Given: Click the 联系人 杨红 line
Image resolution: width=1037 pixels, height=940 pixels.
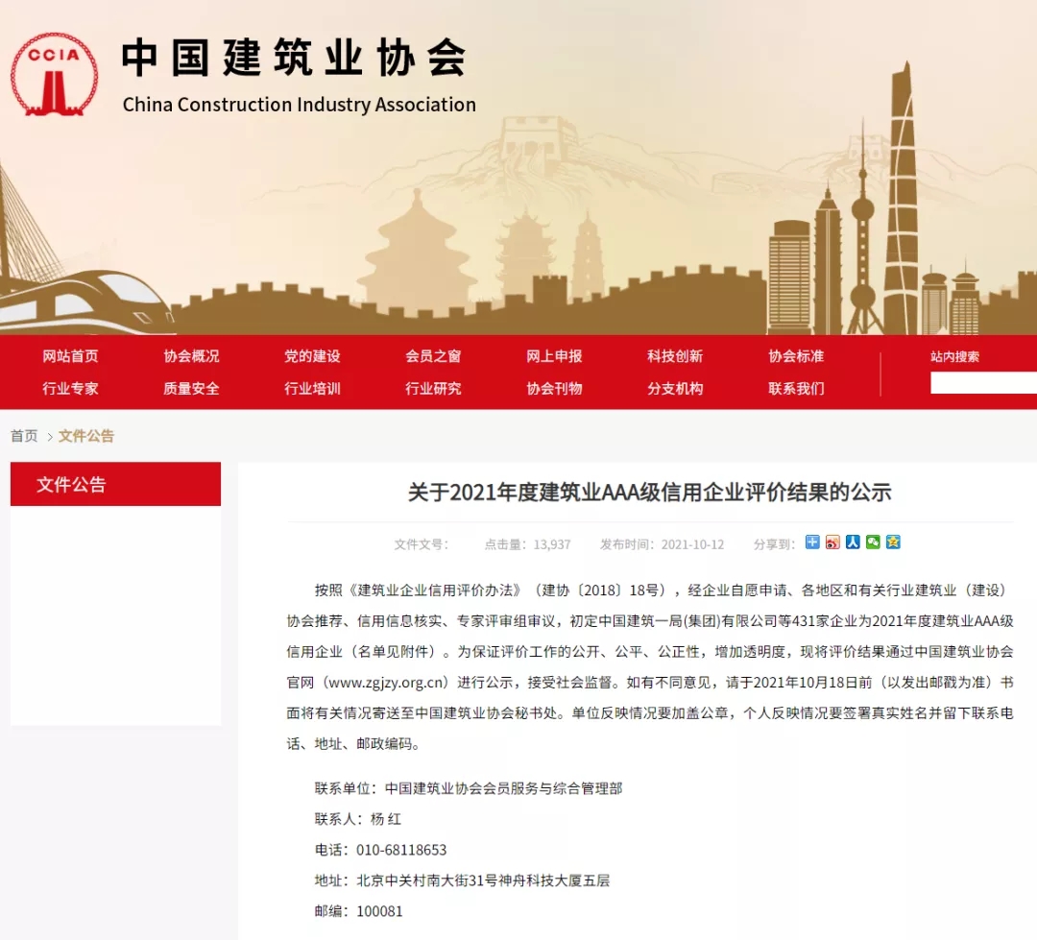Looking at the screenshot, I should click(358, 819).
